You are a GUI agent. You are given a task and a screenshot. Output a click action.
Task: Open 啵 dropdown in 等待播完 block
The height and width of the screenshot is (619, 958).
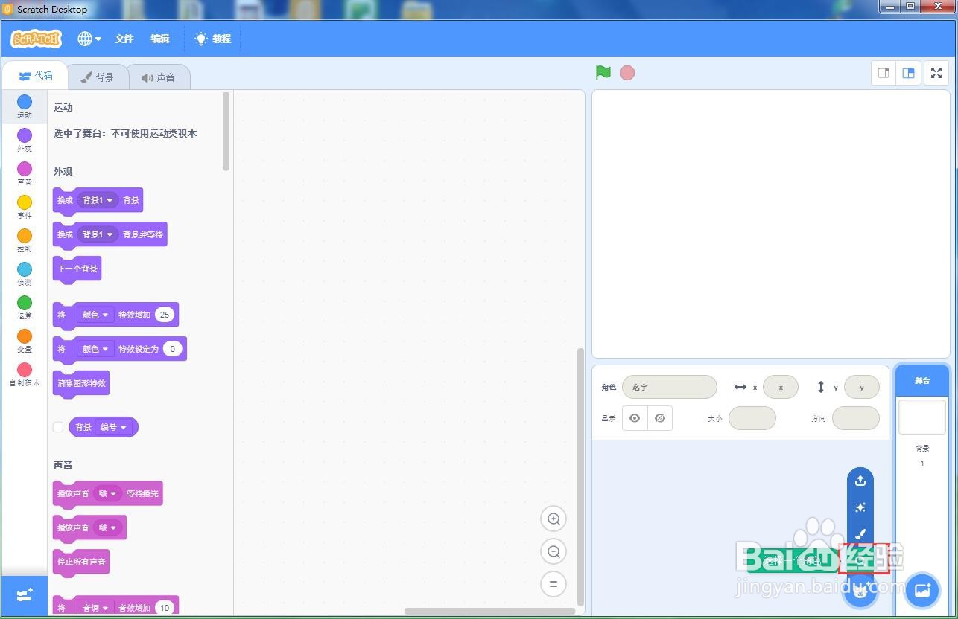coord(108,493)
